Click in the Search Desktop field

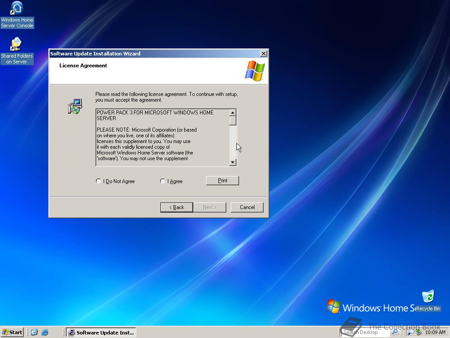[366, 332]
